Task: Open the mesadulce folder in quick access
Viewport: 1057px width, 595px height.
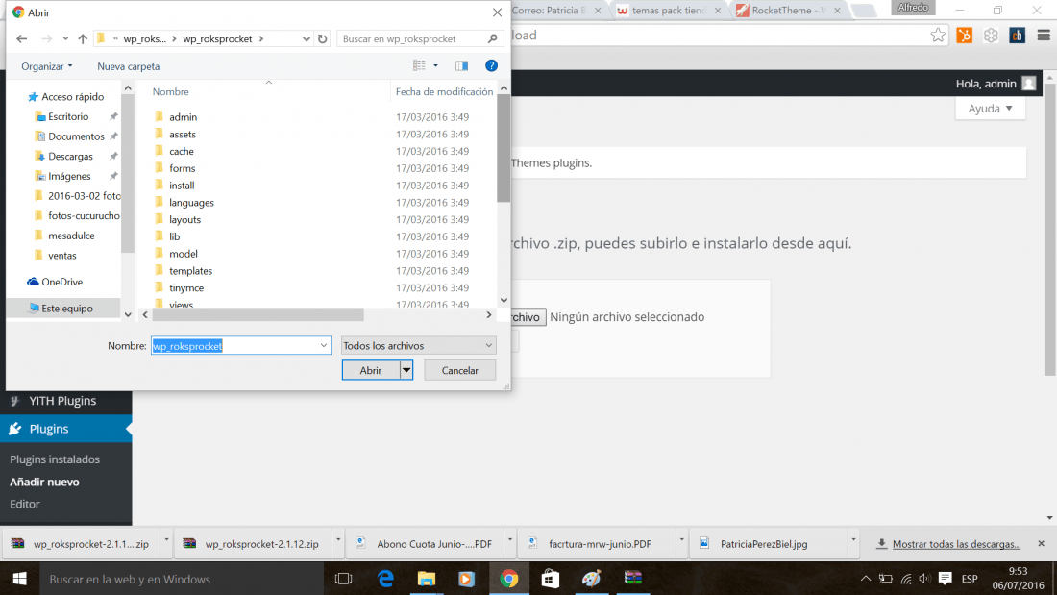Action: (x=71, y=236)
